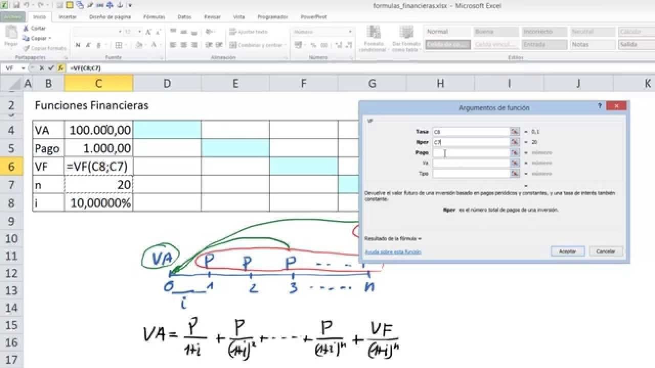Viewport: 655px width, 368px height.
Task: Expand the Portapapeles dialog launcher
Action: [x=66, y=58]
